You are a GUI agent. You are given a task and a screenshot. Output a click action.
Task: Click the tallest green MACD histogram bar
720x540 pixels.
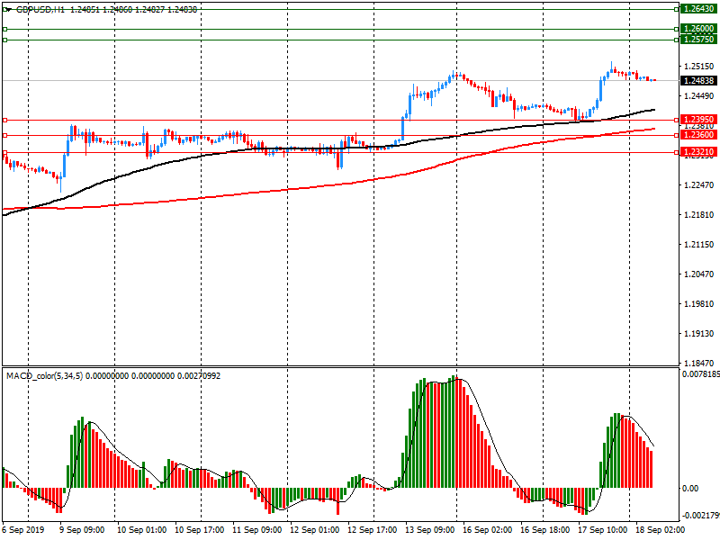pos(454,432)
